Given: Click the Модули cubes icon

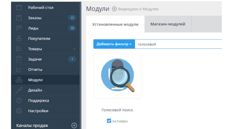Looking at the screenshot, I should 19,80.
